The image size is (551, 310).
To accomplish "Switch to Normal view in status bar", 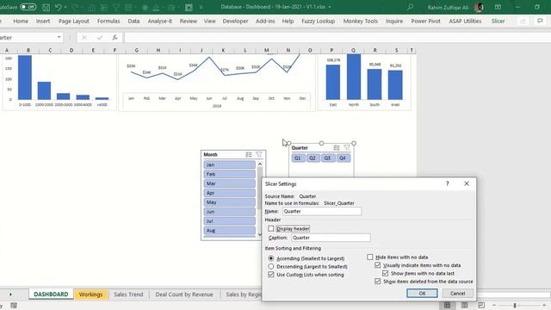I will coord(447,305).
